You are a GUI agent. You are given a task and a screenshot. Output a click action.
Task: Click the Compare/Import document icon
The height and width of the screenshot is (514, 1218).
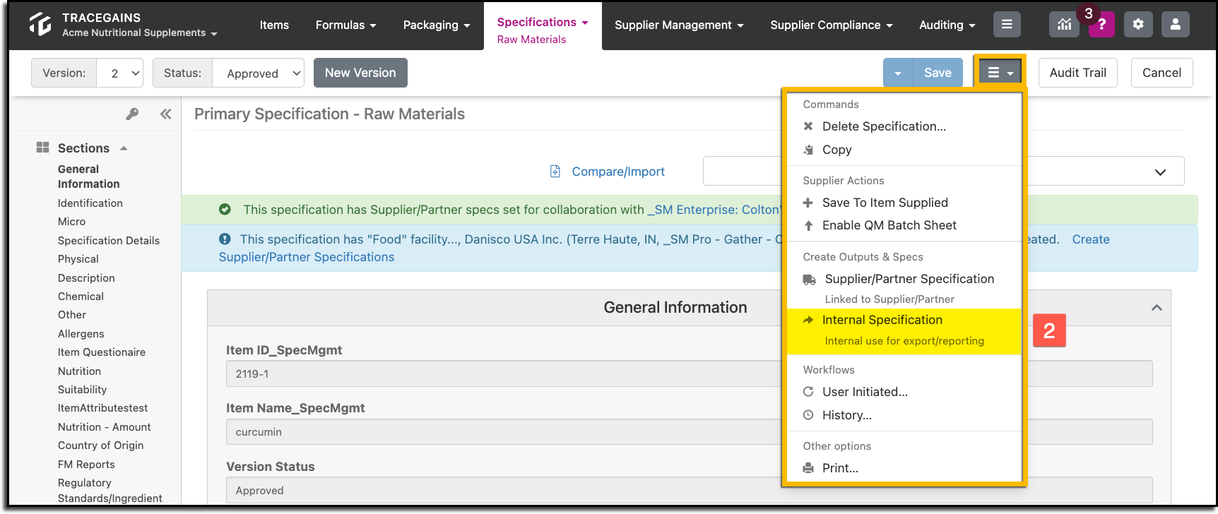pos(555,172)
